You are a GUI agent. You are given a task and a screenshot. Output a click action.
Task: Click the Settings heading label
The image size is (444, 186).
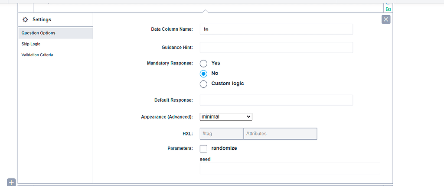[x=42, y=19]
